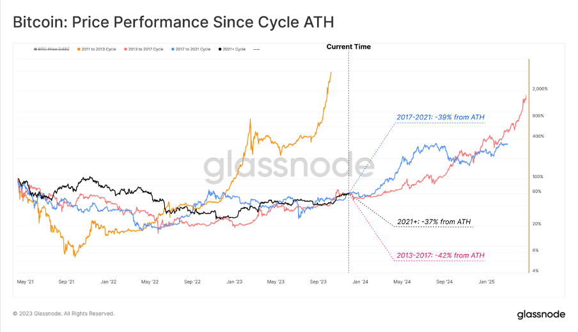Click the 2,000% y-axis label
The width and height of the screenshot is (578, 332).
pos(540,89)
